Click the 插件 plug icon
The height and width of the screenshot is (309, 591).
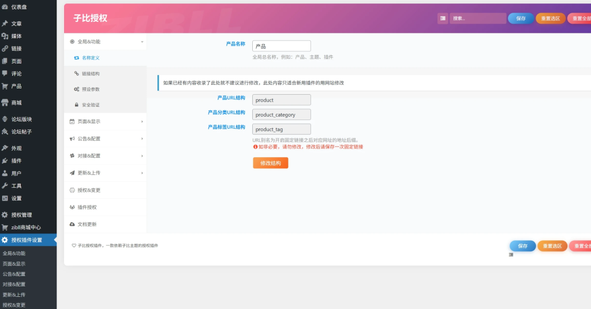5,161
